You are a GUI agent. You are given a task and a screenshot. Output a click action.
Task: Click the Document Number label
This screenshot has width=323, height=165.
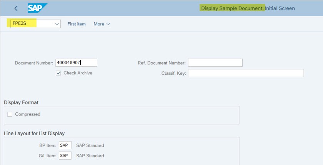[x=34, y=63]
